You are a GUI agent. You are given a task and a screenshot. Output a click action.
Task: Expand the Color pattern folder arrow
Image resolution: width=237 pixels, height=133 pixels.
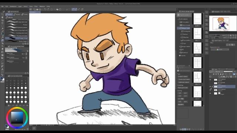(x=179, y=22)
